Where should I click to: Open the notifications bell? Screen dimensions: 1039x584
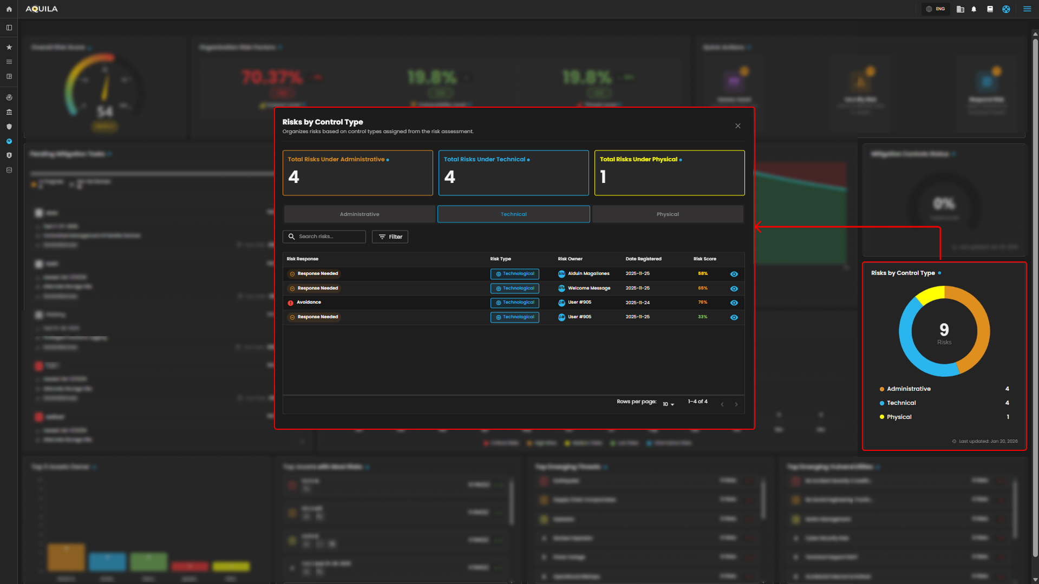coord(973,9)
